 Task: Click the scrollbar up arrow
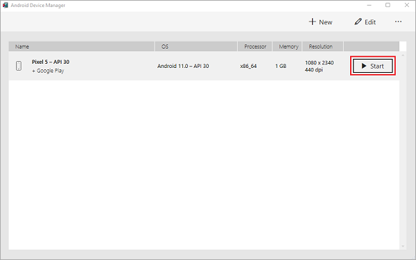point(403,55)
